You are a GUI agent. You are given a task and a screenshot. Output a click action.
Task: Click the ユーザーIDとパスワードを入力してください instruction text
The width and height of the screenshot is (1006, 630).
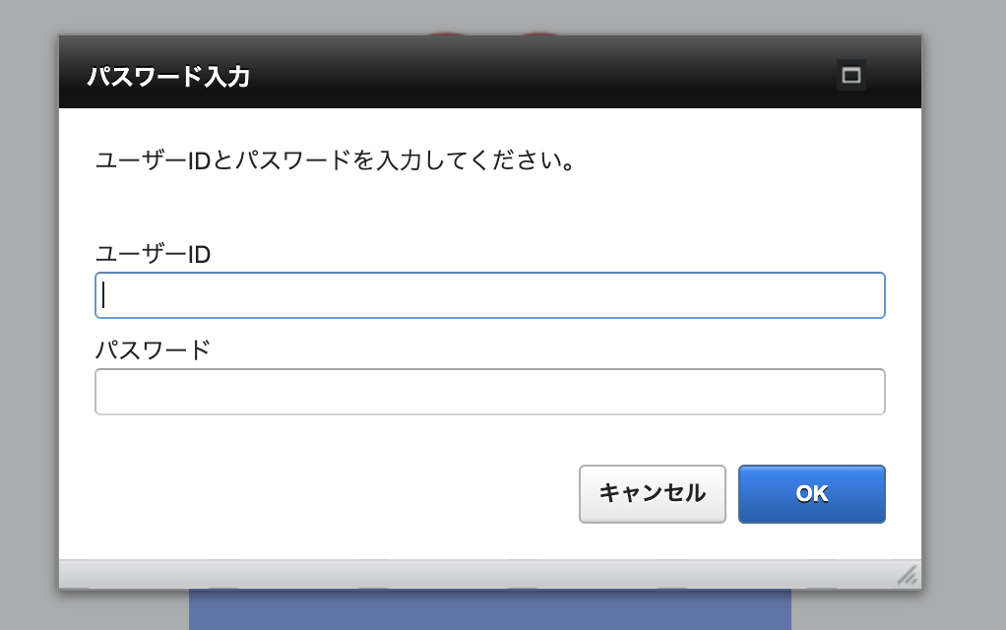tap(335, 160)
